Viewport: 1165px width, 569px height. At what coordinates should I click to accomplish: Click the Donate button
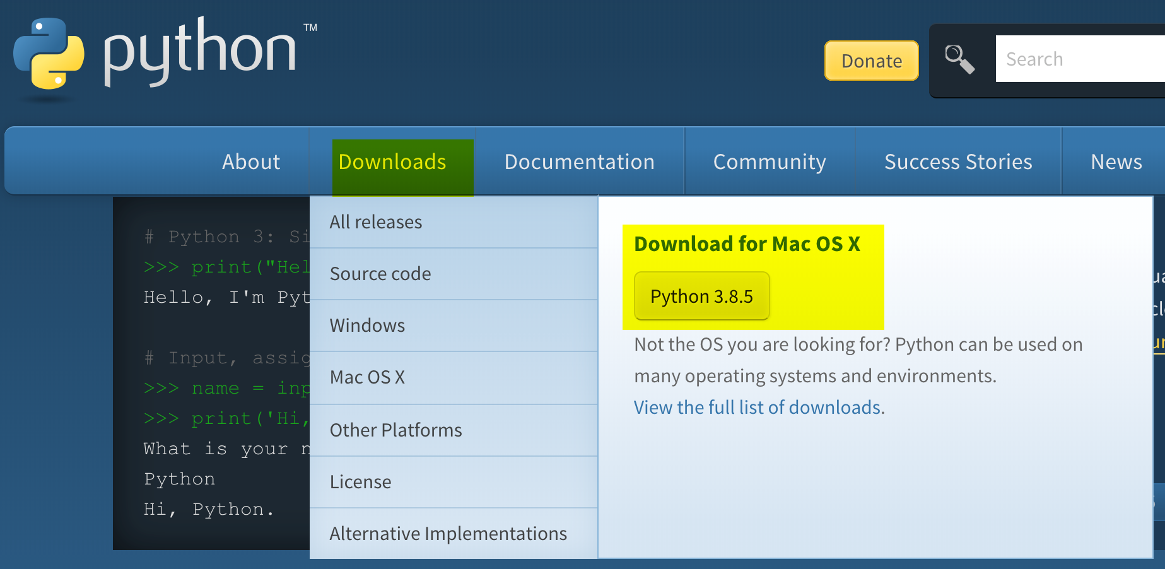coord(871,61)
